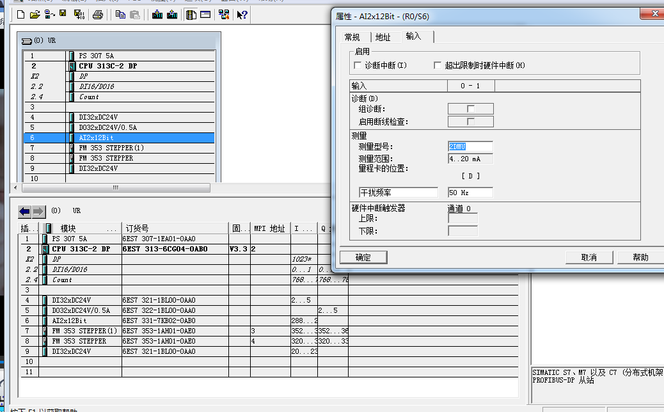This screenshot has height=412, width=664.
Task: Select the DI32xDC24V row in rack slot 9
Action: pyautogui.click(x=119, y=168)
